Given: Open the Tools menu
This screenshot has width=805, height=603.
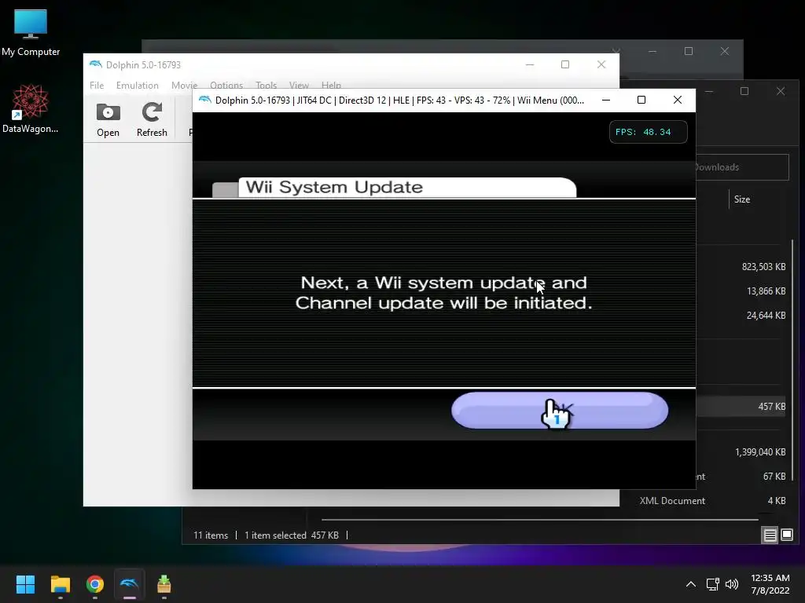Looking at the screenshot, I should pos(266,85).
